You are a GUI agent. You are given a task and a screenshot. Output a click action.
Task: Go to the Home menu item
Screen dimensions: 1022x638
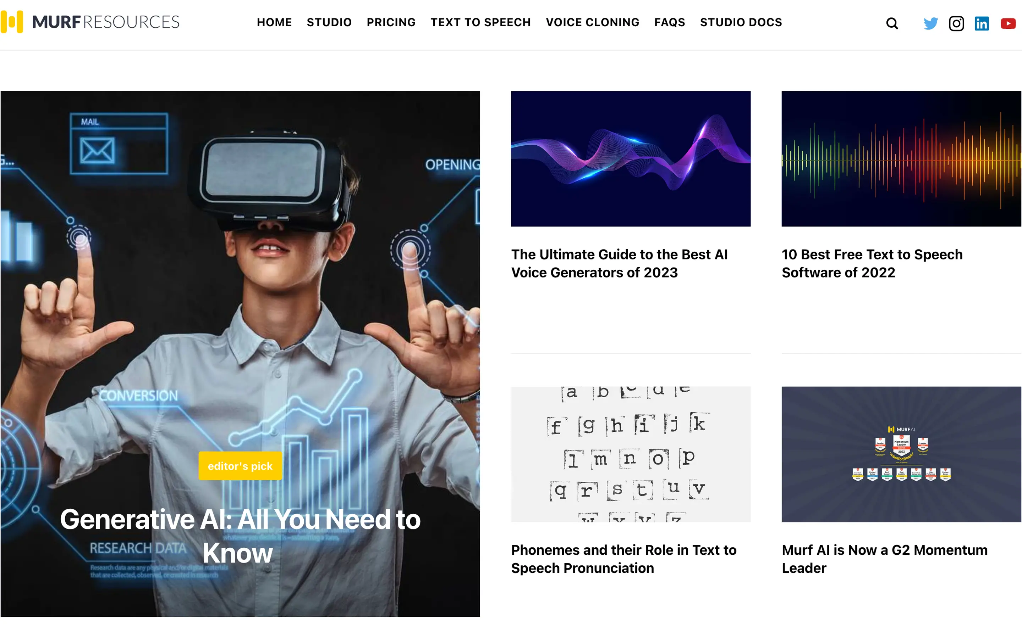click(x=274, y=22)
